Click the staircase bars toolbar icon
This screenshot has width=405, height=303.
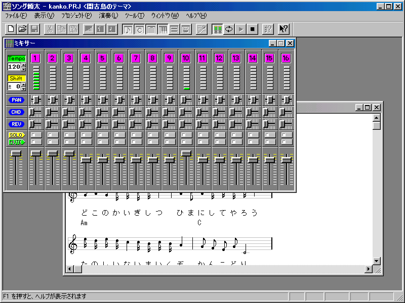pyautogui.click(x=89, y=29)
